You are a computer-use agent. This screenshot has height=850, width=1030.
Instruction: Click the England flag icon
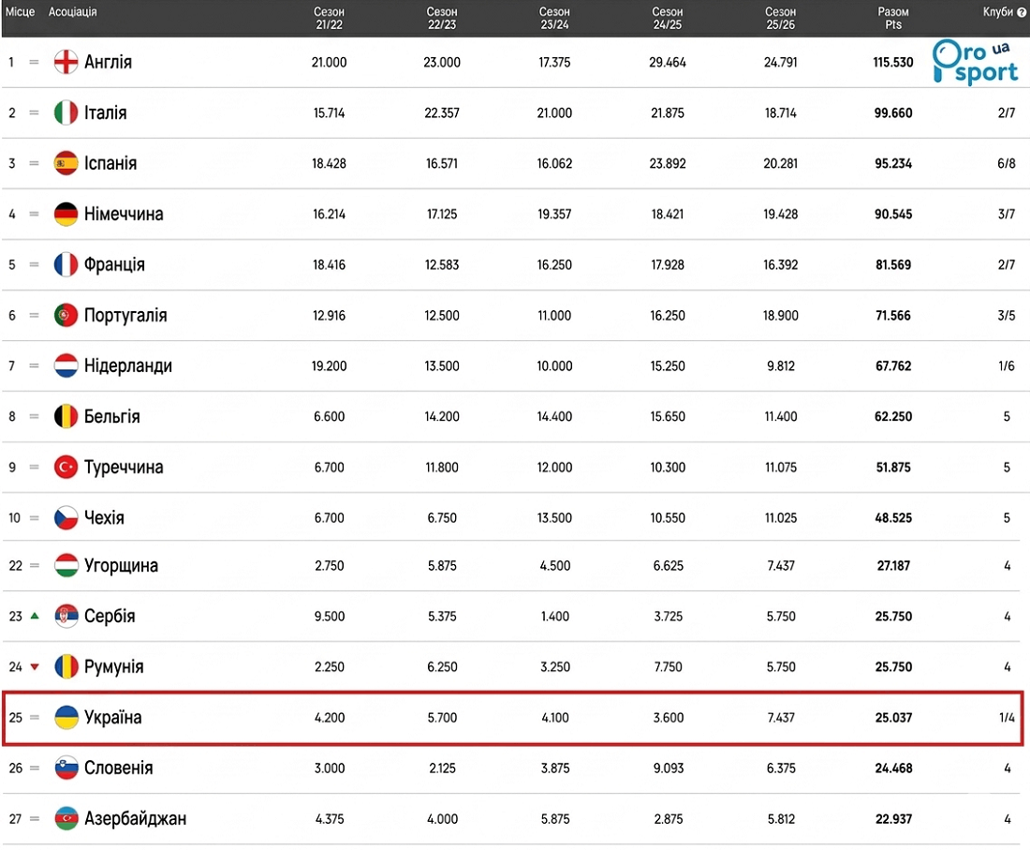[66, 62]
